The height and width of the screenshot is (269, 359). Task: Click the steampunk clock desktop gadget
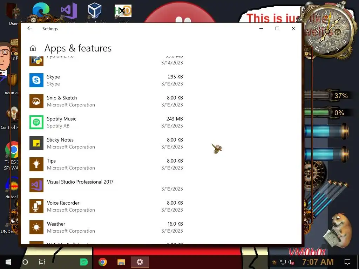tap(328, 31)
